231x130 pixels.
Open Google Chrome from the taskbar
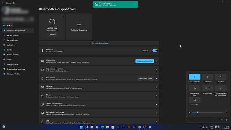point(139,127)
